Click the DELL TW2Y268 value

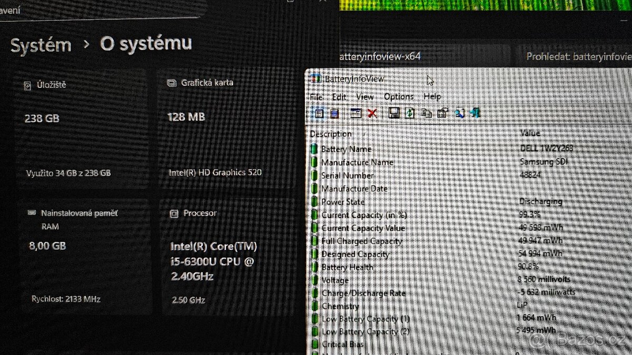point(546,148)
